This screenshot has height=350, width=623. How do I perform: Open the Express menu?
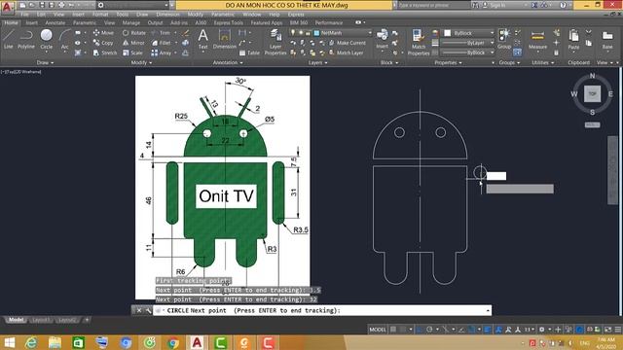296,15
